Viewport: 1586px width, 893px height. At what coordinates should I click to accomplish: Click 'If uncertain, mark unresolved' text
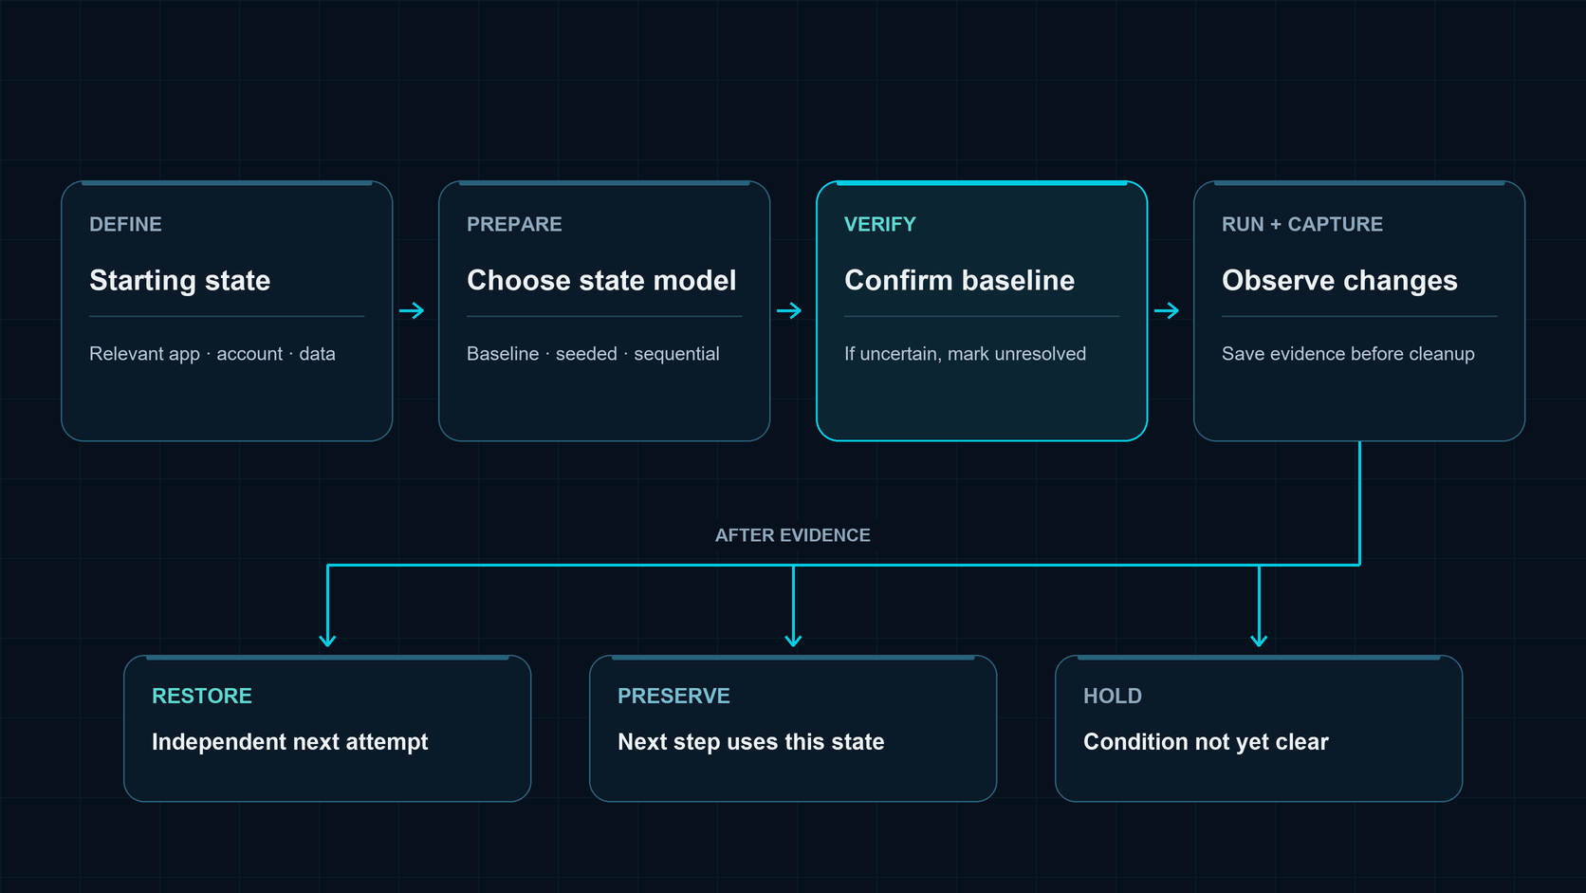tap(965, 353)
